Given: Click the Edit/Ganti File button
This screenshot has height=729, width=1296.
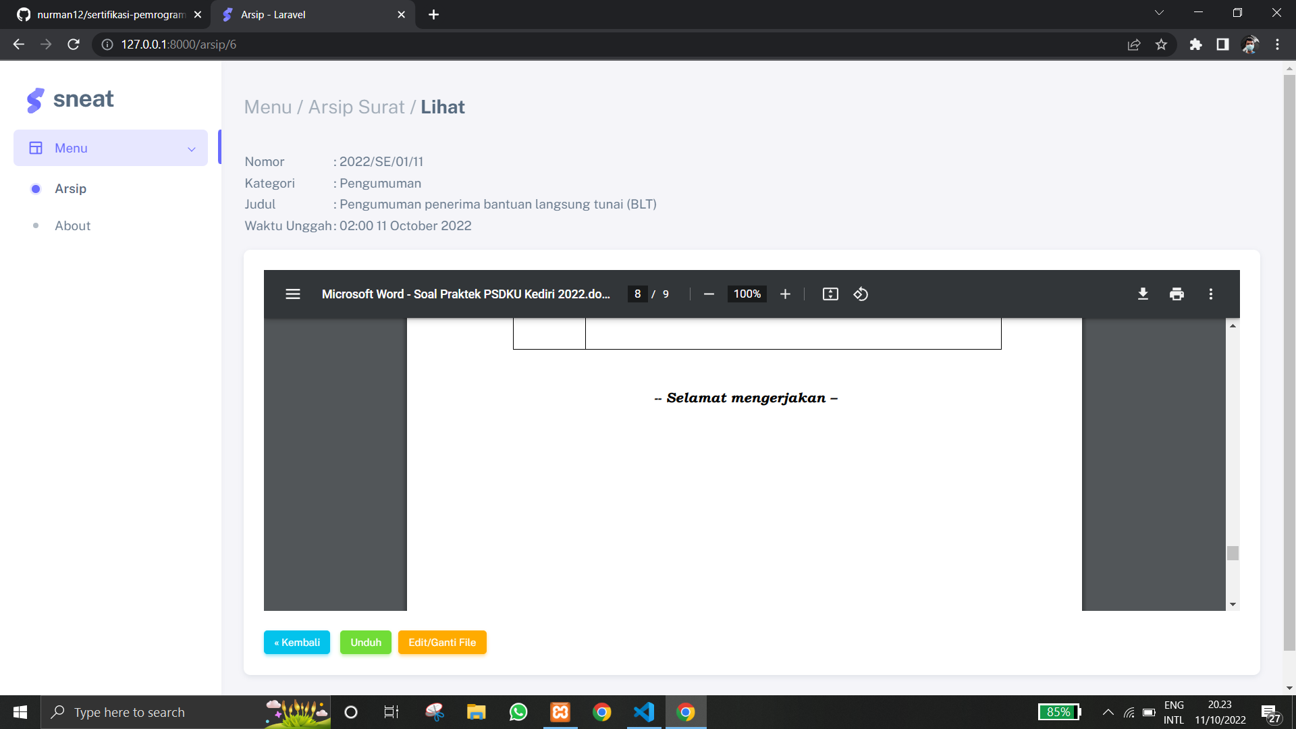Looking at the screenshot, I should 442,642.
